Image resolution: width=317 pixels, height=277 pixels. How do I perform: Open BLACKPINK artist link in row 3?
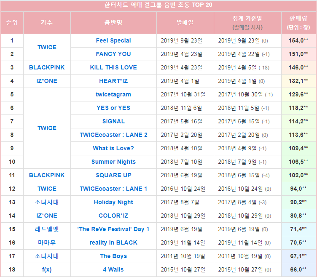[47, 67]
